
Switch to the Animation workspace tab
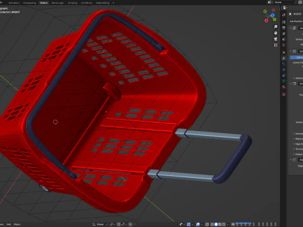pos(14,3)
